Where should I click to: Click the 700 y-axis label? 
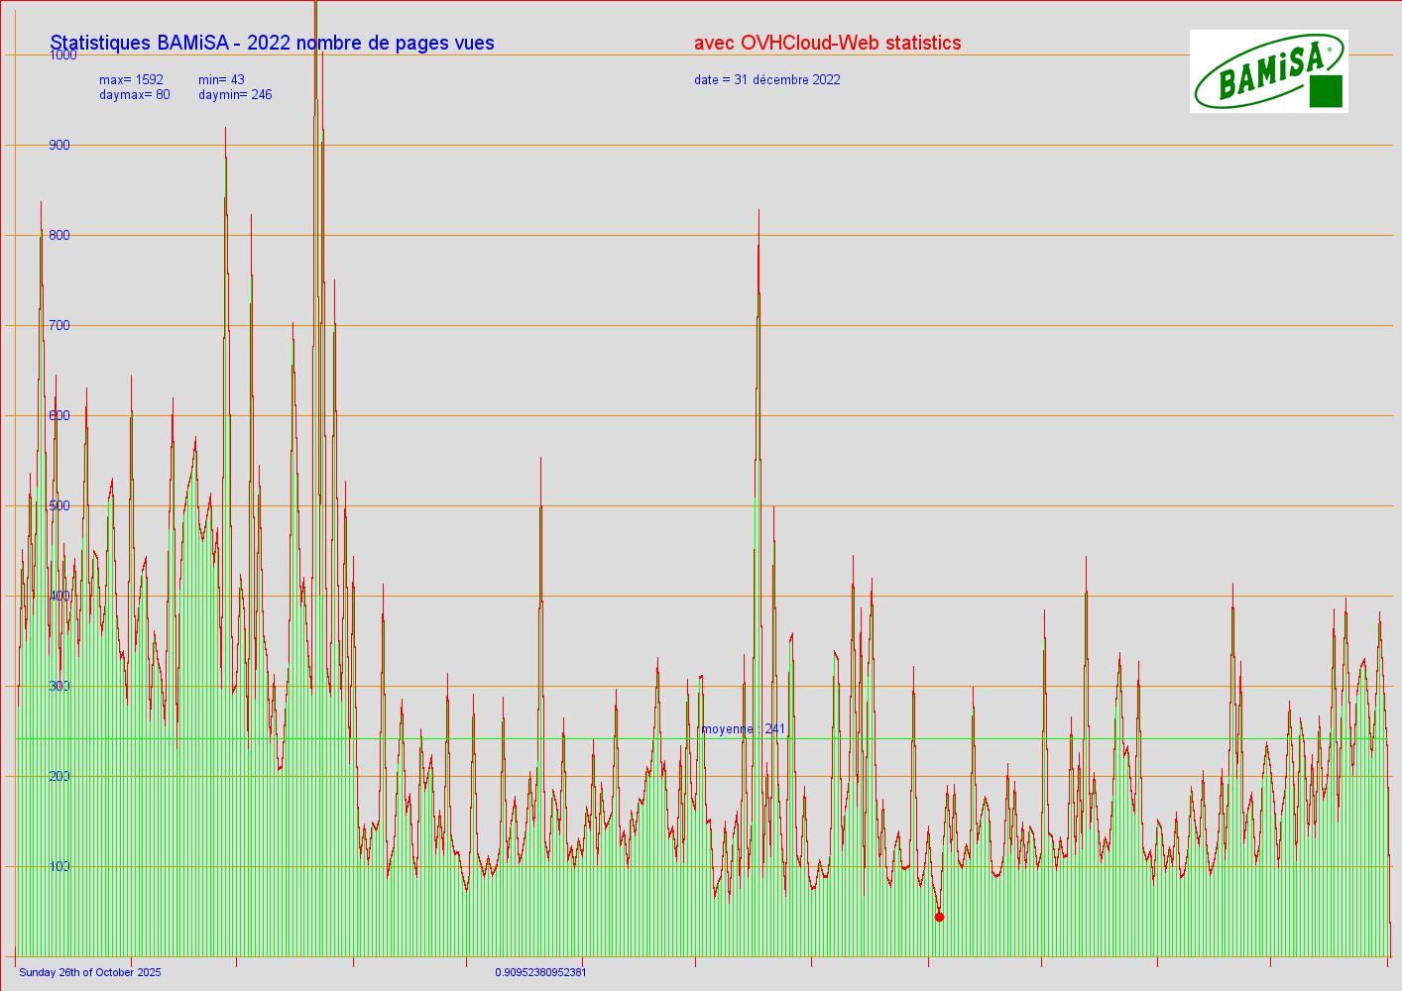(59, 326)
